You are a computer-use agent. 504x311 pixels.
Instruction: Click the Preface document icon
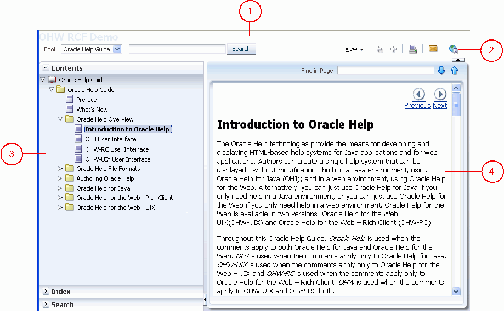(70, 99)
